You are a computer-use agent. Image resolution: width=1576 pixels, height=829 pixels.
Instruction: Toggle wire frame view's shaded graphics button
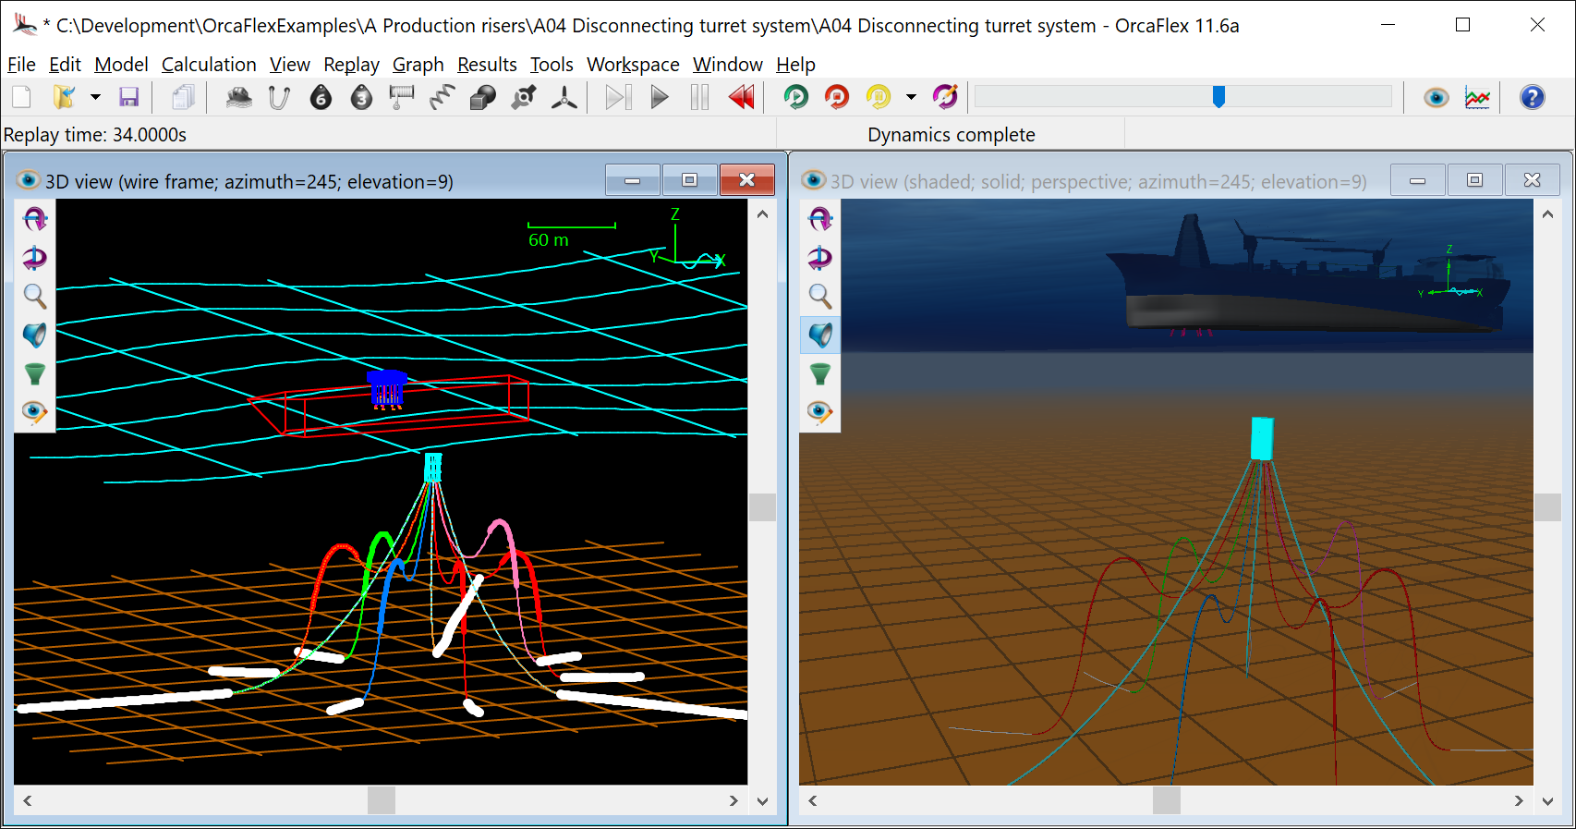click(x=34, y=335)
